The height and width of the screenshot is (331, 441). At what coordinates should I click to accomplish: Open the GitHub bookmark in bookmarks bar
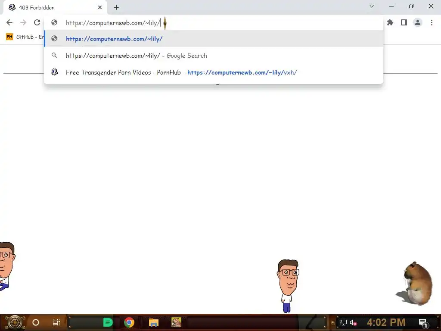pos(25,37)
